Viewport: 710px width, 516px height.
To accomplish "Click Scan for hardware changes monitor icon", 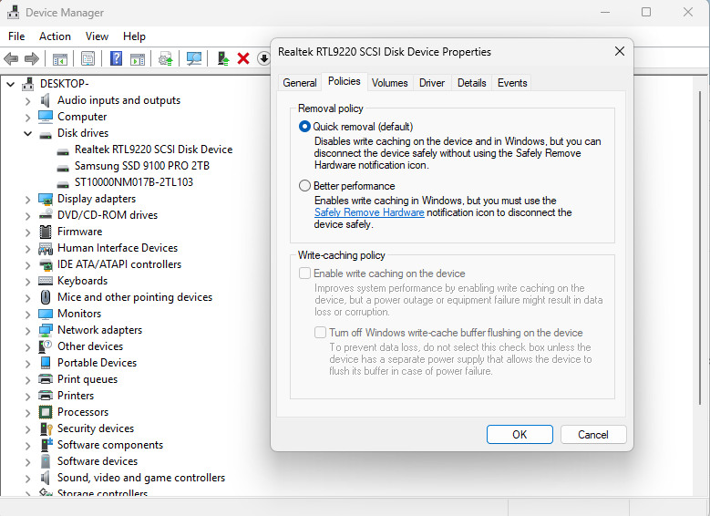I will [194, 58].
